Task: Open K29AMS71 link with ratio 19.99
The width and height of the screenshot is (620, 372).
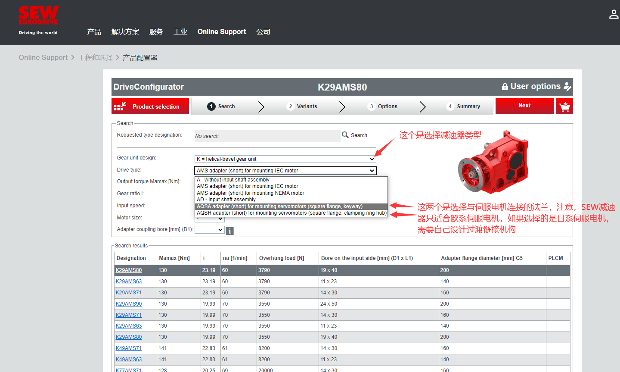Action: coord(129,315)
